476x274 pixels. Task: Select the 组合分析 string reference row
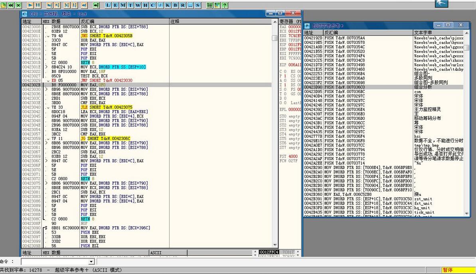click(x=423, y=87)
